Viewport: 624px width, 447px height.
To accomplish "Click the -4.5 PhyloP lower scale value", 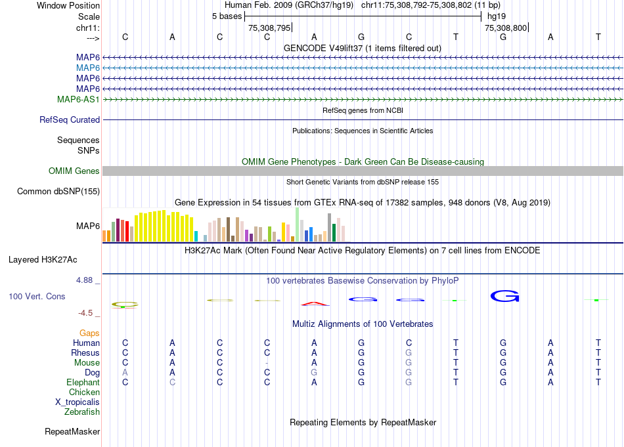I will tap(85, 313).
